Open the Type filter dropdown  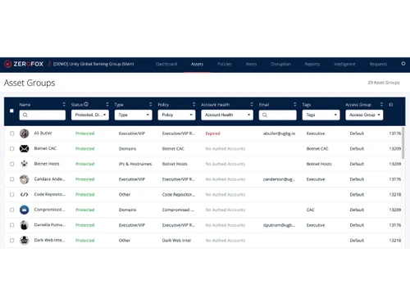[x=134, y=115]
